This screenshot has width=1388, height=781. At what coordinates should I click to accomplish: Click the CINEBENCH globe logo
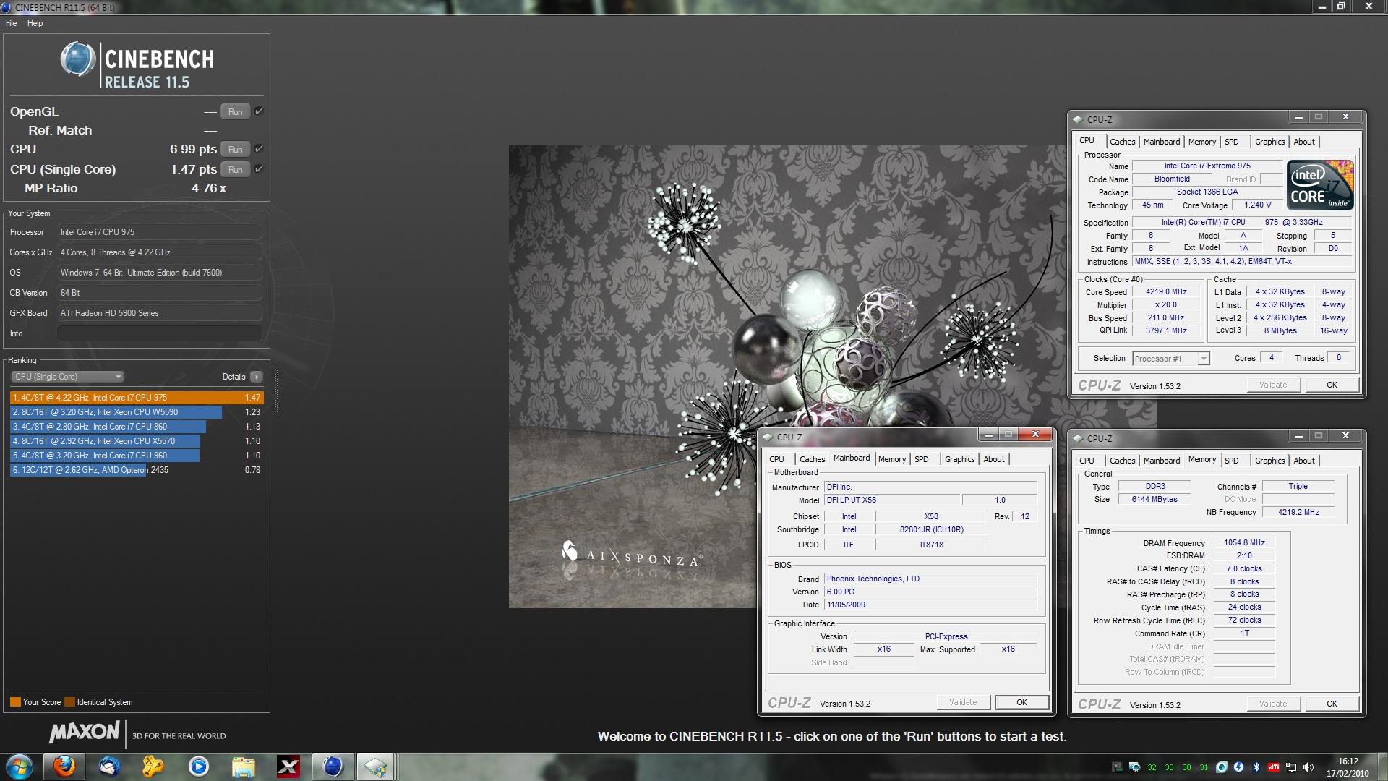[x=78, y=59]
